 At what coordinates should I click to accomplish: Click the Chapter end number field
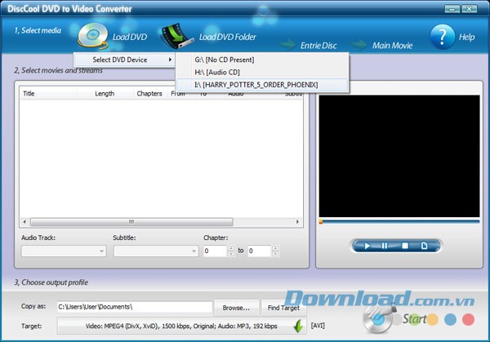tap(260, 251)
